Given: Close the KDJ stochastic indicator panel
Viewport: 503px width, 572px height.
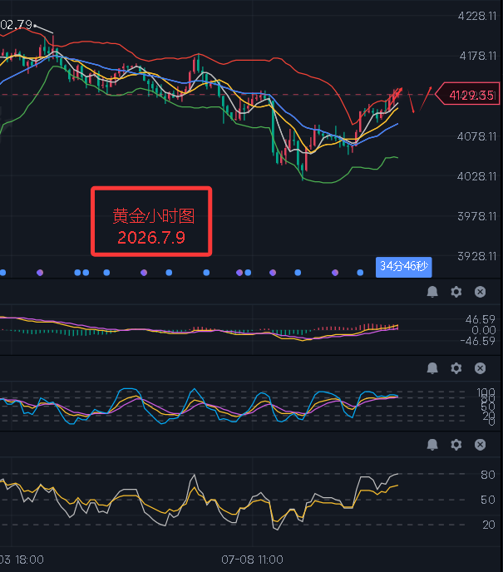Looking at the screenshot, I should [x=480, y=368].
